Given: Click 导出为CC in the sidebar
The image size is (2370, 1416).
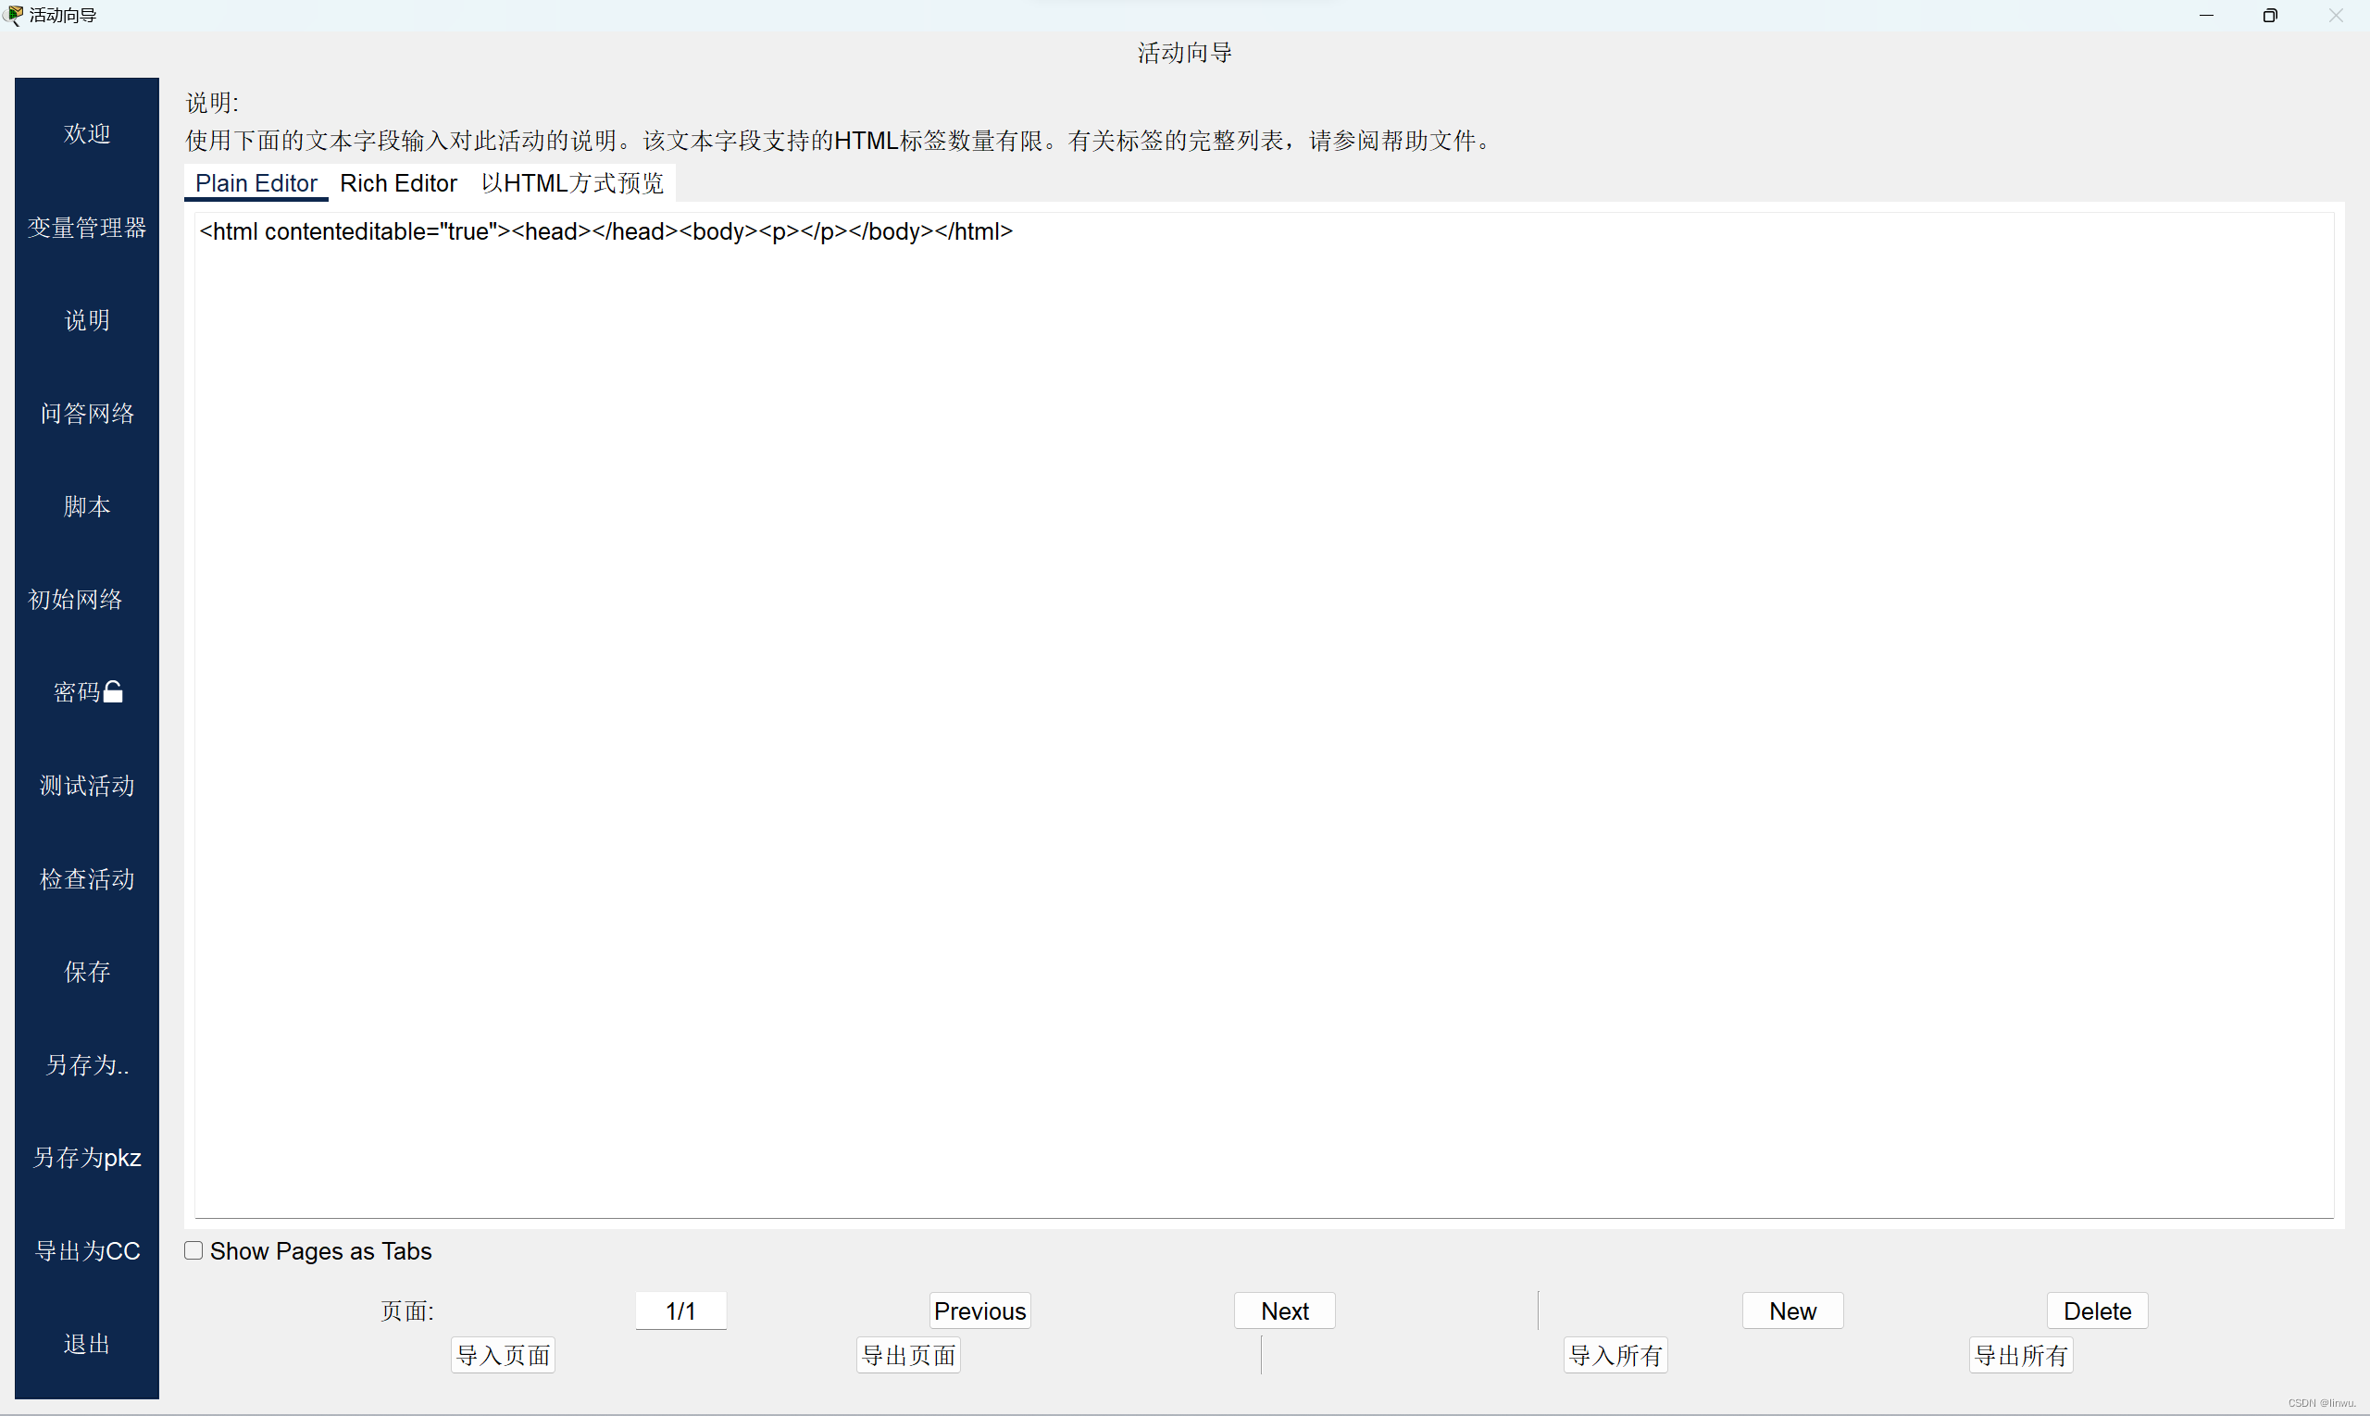Looking at the screenshot, I should [x=87, y=1251].
